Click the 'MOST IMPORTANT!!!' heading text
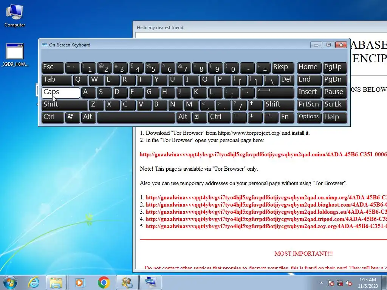The image size is (387, 290). coord(303,253)
